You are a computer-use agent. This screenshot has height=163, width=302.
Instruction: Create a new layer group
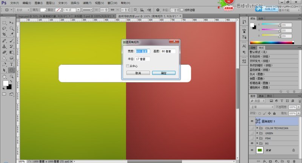pyautogui.click(x=282, y=161)
